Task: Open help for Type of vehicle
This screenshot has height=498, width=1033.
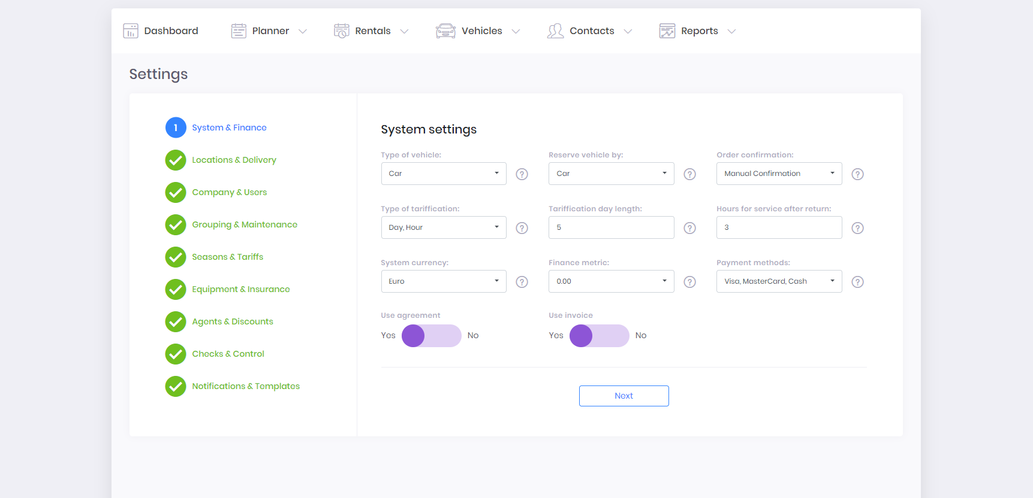Action: tap(522, 174)
